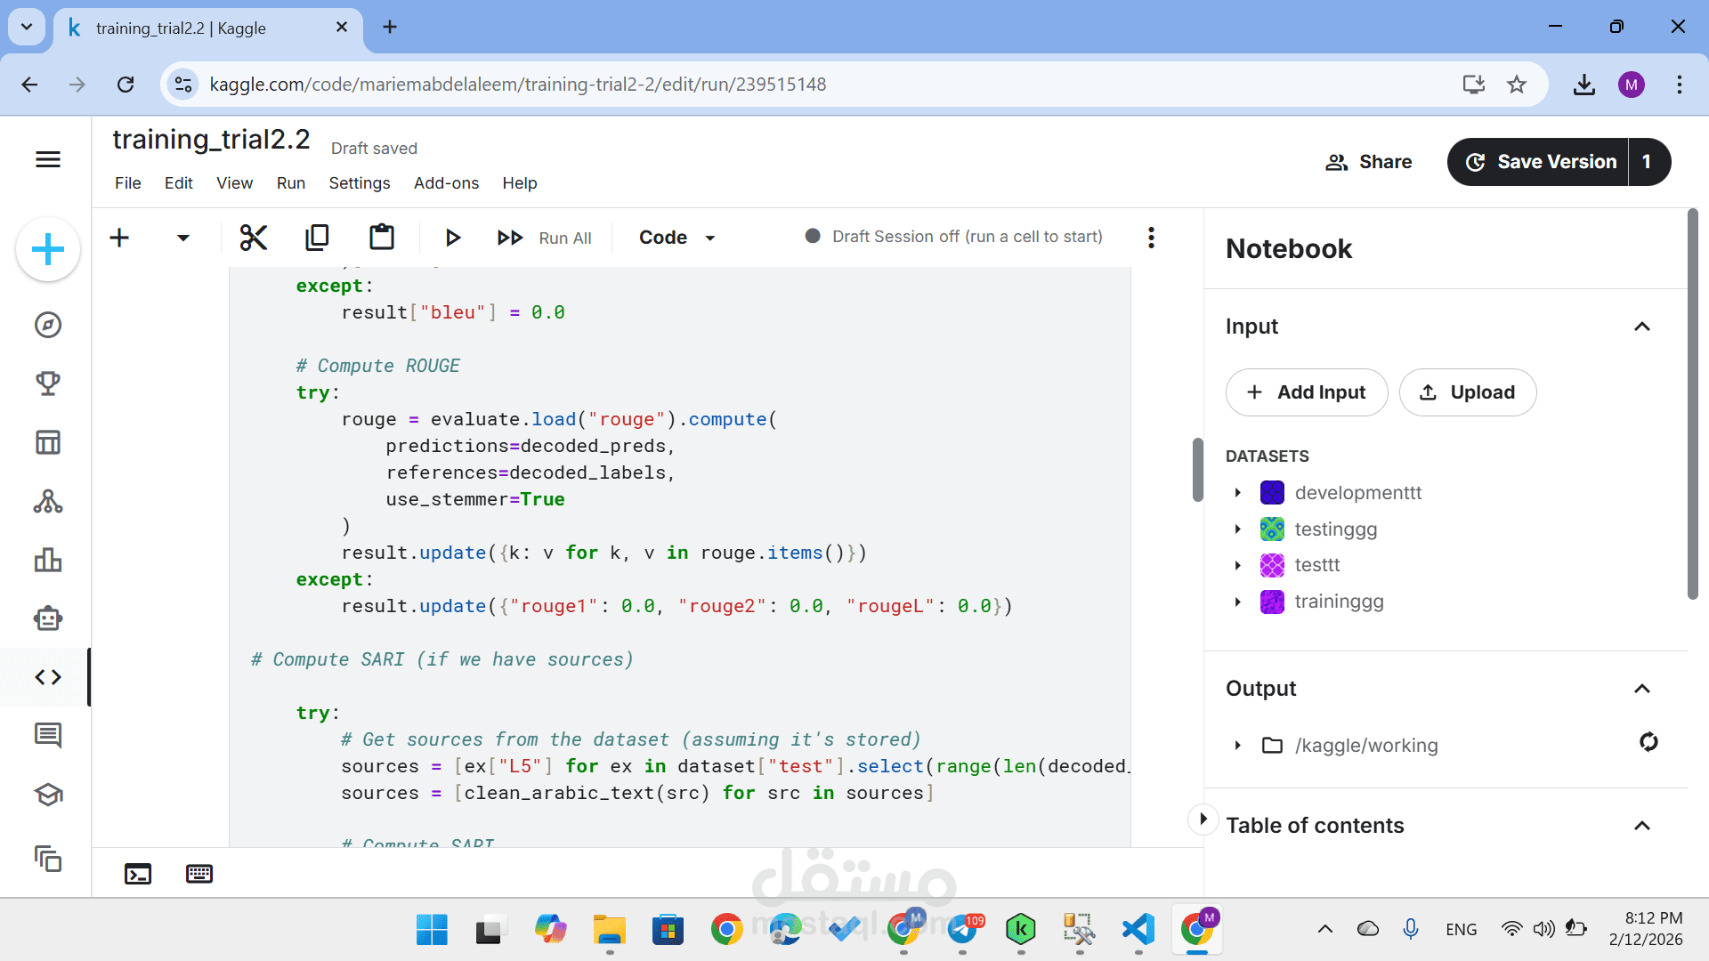Collapse the Input section chevron
The height and width of the screenshot is (961, 1709).
[1642, 327]
